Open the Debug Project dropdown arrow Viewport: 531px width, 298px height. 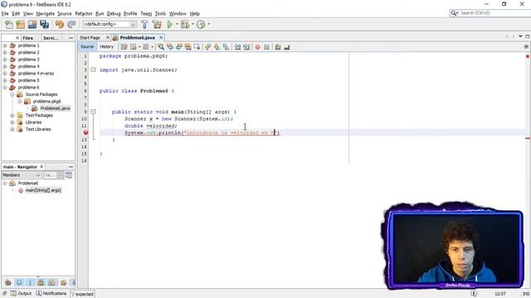(192, 24)
